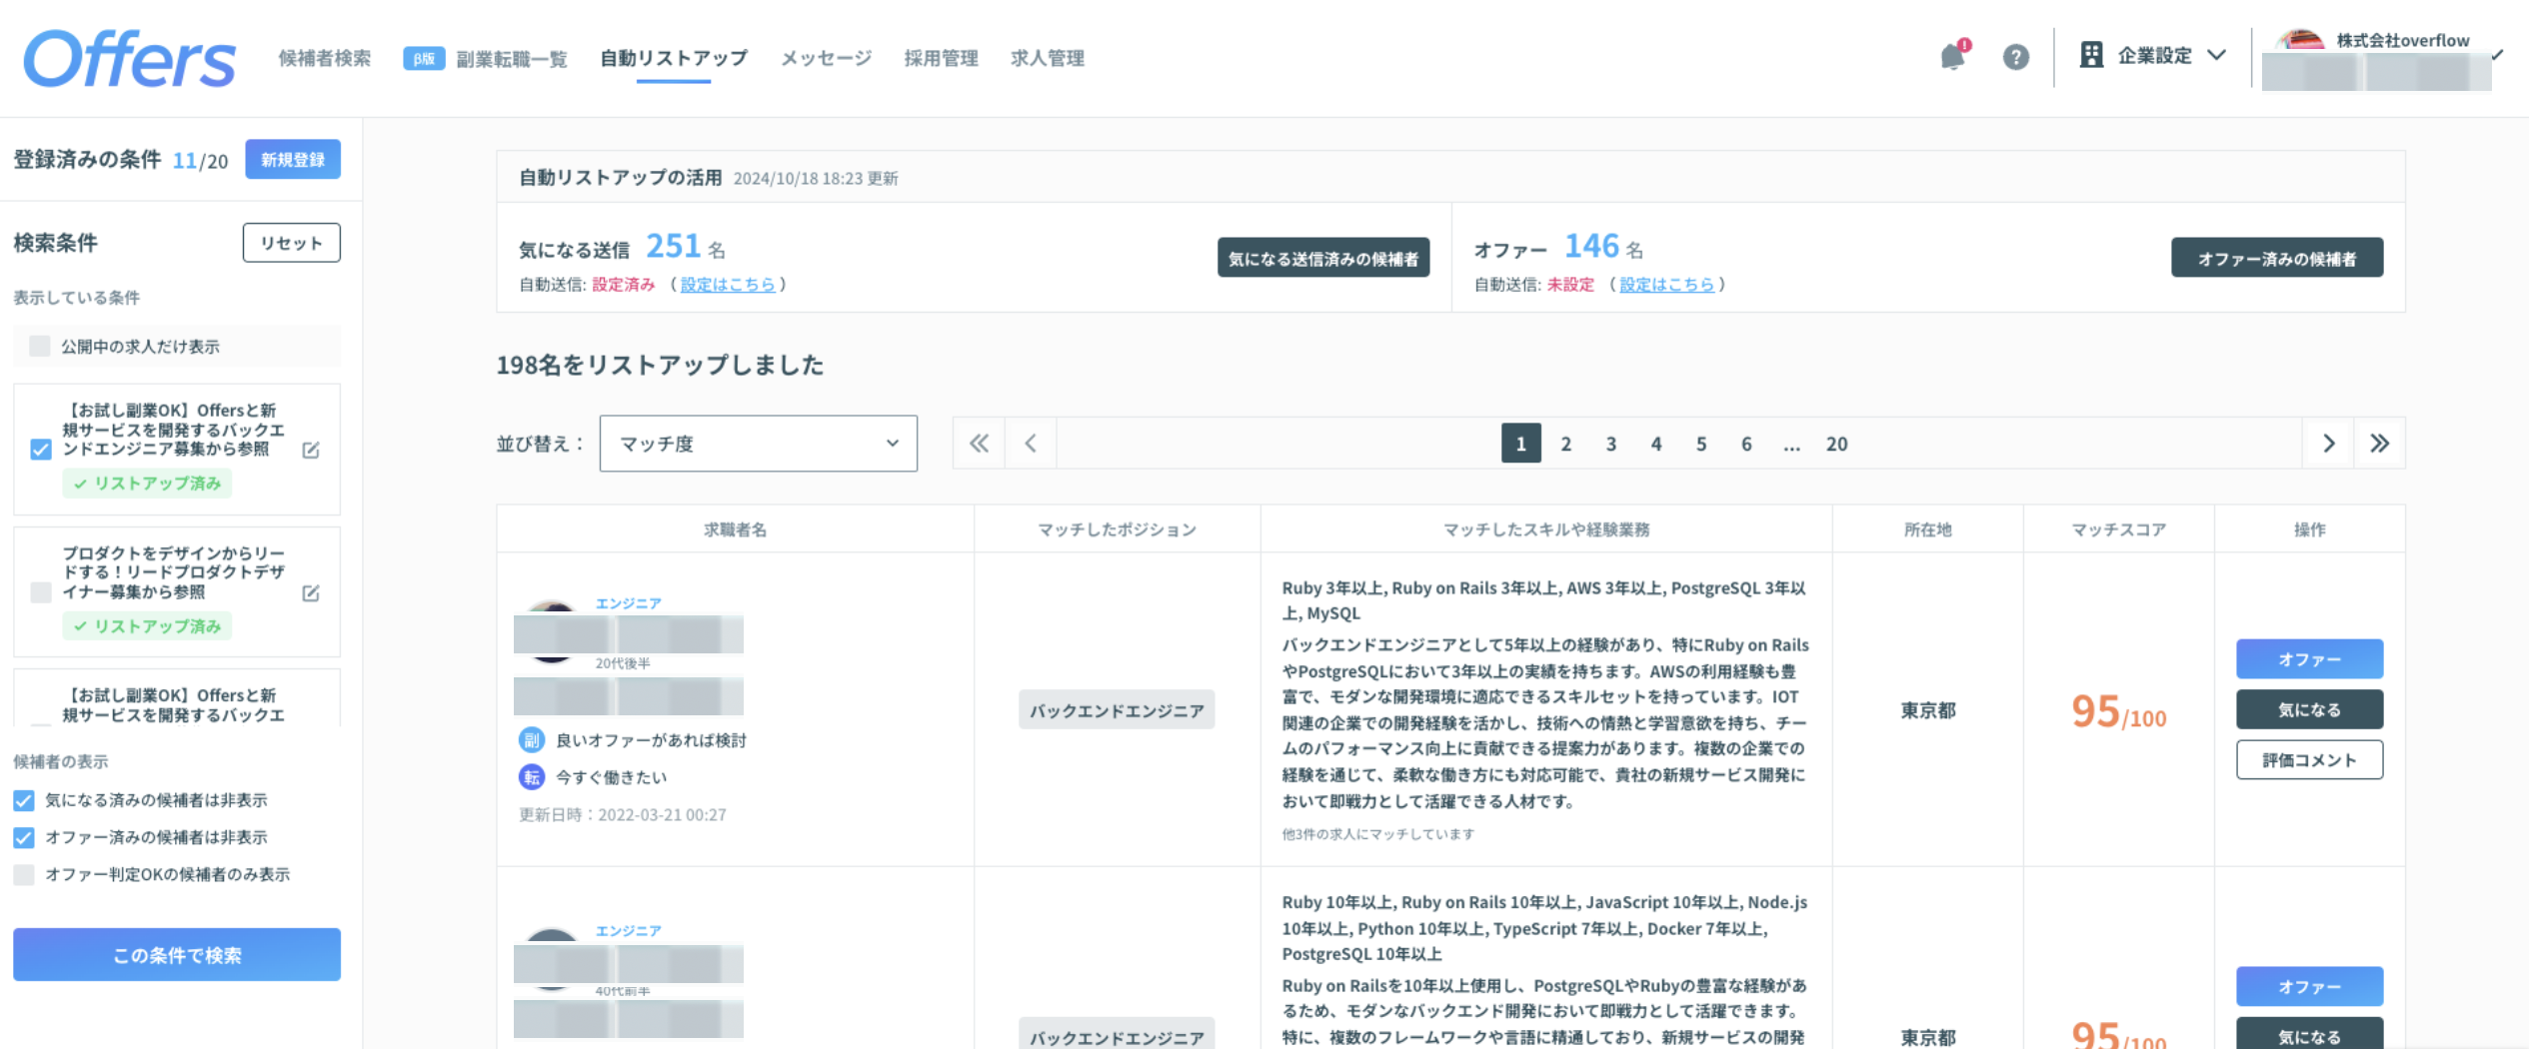Open 求人管理 in navigation
This screenshot has height=1049, width=2529.
[1048, 58]
